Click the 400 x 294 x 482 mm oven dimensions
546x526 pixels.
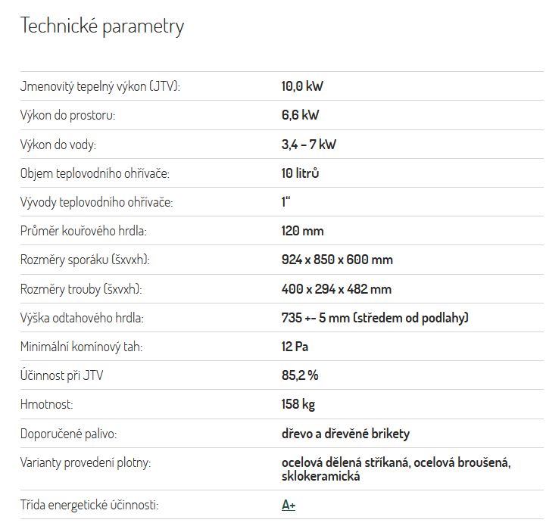pos(336,289)
